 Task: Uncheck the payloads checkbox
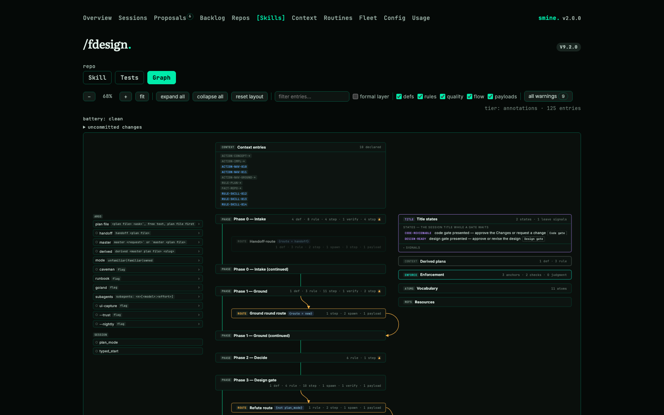(x=491, y=97)
